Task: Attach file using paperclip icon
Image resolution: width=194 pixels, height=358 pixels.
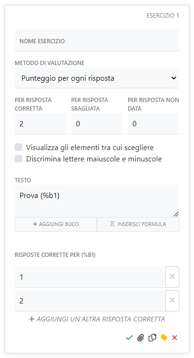Action: click(141, 338)
